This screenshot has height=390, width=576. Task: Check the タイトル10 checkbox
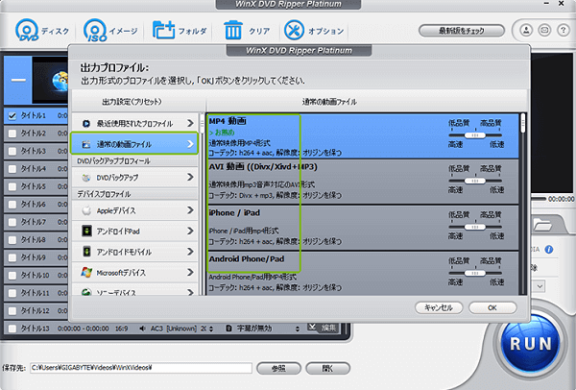click(x=12, y=276)
